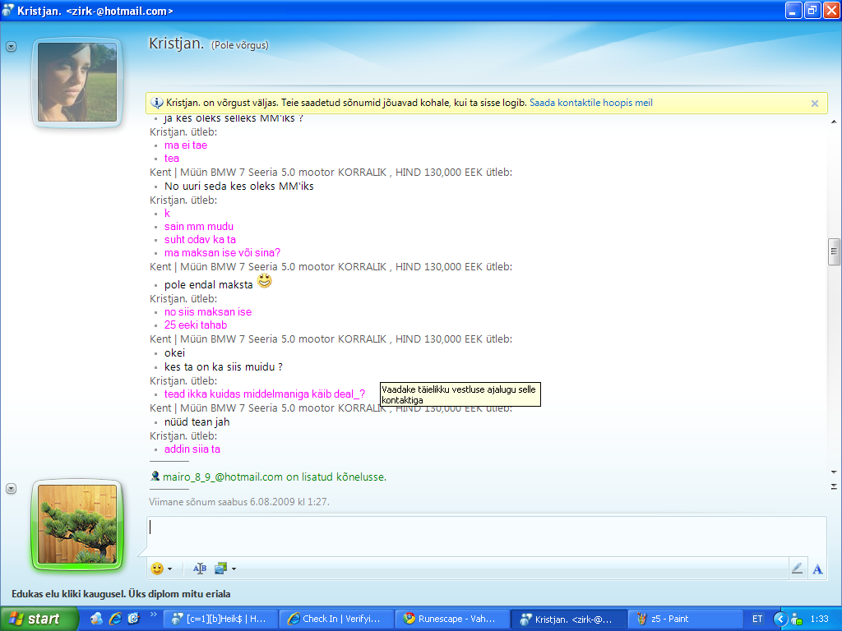Click the background picker icon
Viewport: 842px width, 631px height.
[220, 569]
